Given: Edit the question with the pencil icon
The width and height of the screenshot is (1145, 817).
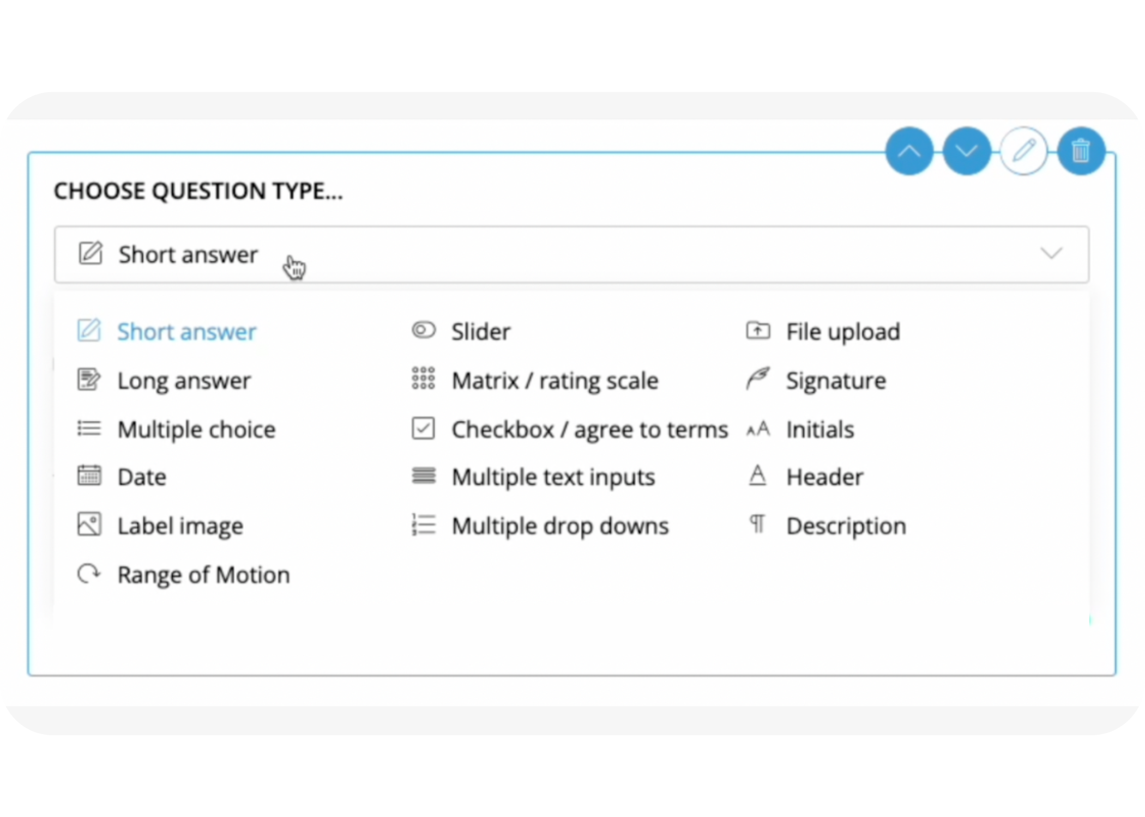Looking at the screenshot, I should coord(1024,151).
